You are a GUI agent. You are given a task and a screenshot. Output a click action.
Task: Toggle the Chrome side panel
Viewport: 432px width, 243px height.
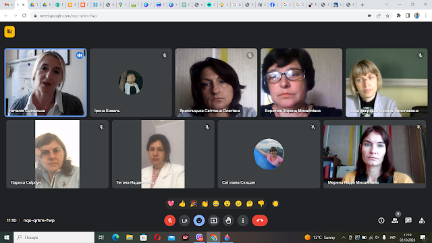408,16
